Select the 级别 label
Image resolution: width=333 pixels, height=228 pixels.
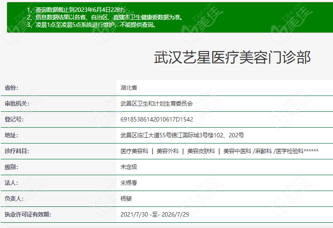click(11, 167)
